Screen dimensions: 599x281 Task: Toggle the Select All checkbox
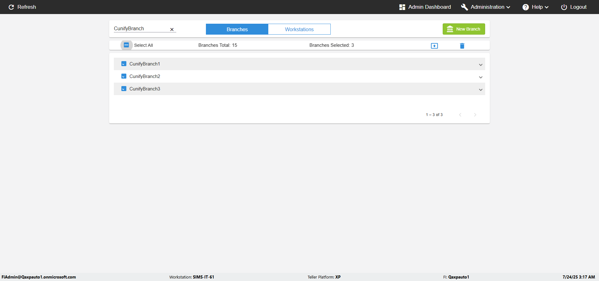pyautogui.click(x=126, y=45)
